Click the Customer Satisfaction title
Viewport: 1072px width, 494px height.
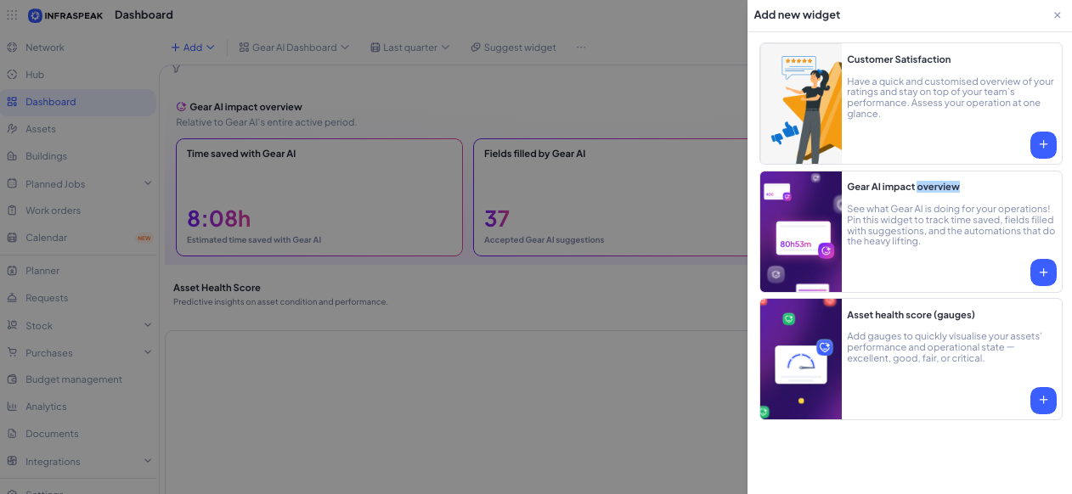[899, 59]
